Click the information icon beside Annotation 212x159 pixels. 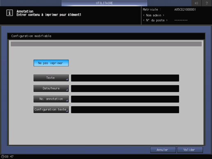coord(9,13)
